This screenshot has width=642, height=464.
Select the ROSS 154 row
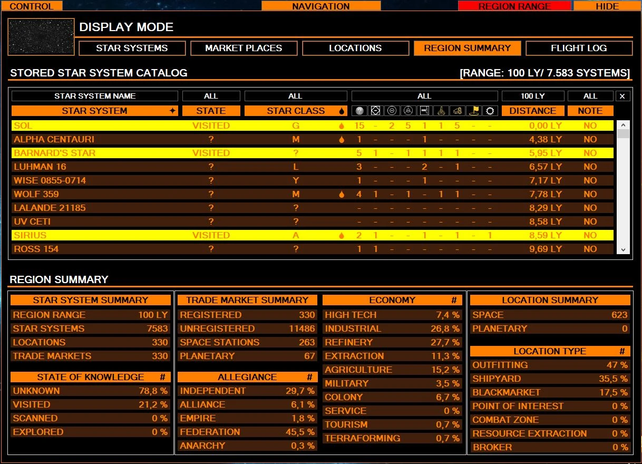(x=313, y=249)
